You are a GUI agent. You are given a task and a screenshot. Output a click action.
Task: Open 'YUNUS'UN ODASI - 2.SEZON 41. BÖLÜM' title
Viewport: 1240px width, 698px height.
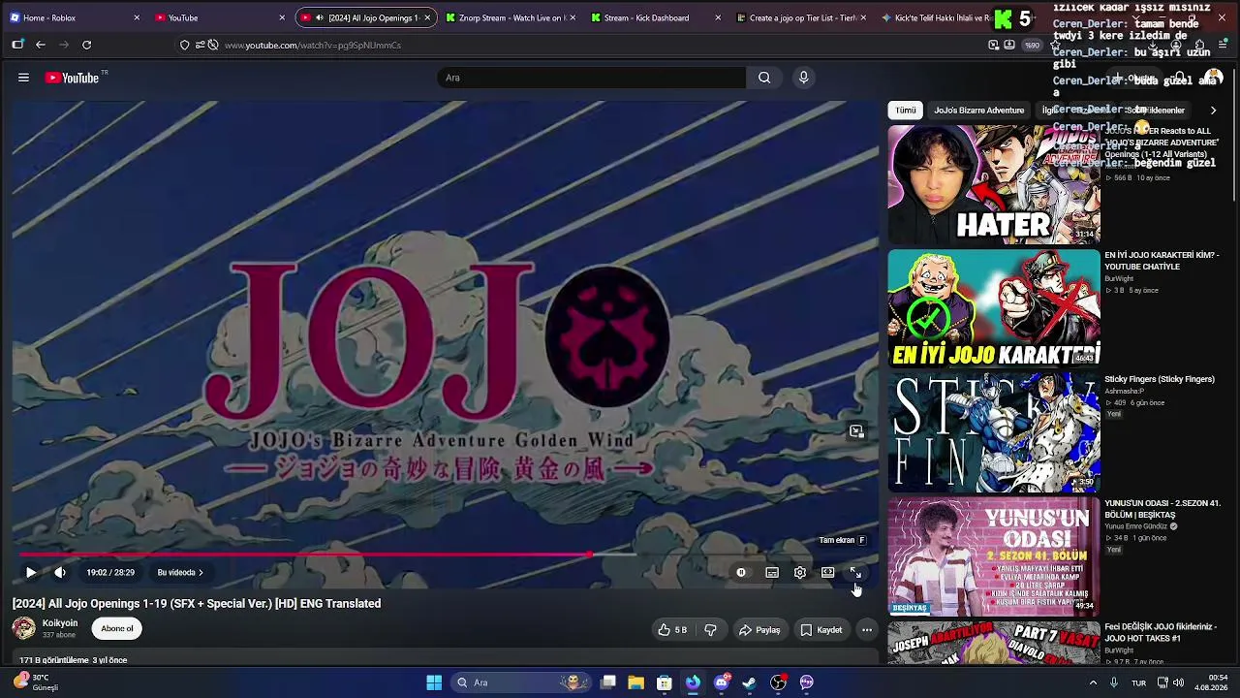point(1162,509)
